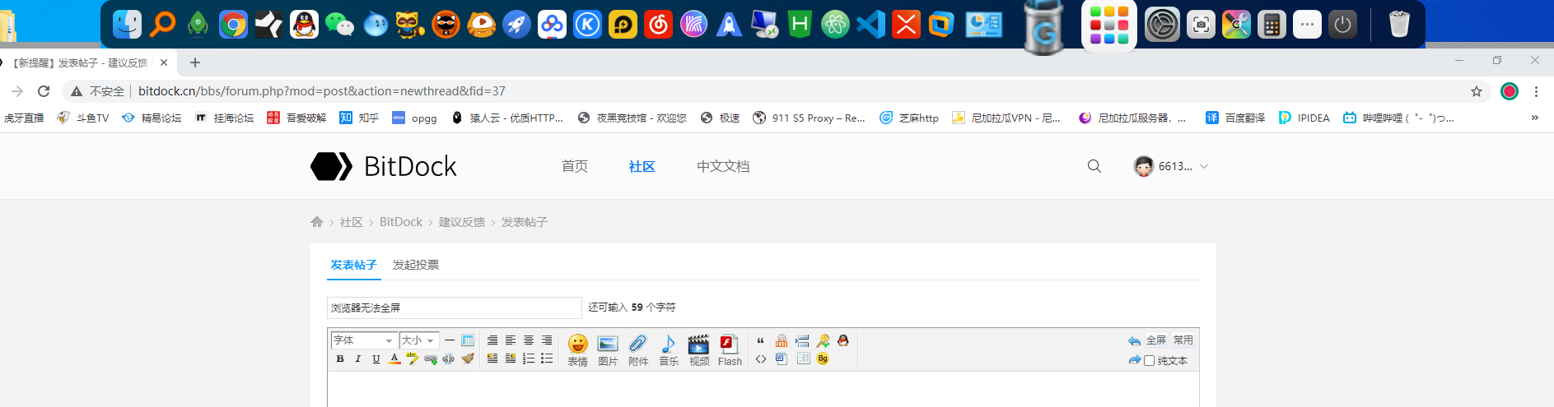Open Visual Studio Code from dock
Screen dimensions: 1554x407
(870, 25)
